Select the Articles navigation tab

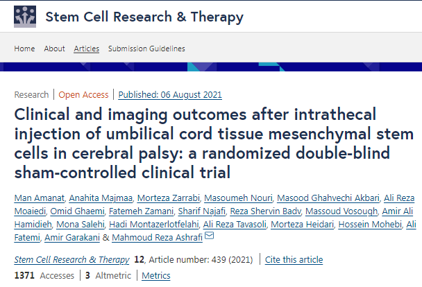87,49
